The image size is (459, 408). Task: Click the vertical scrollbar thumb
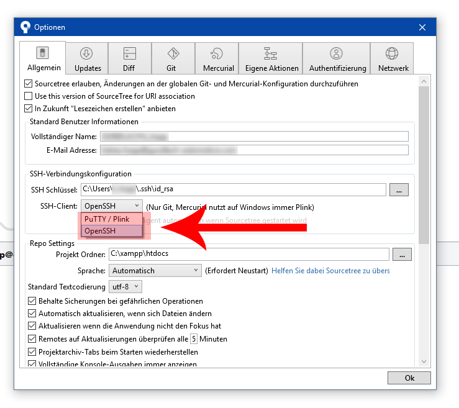[x=424, y=165]
